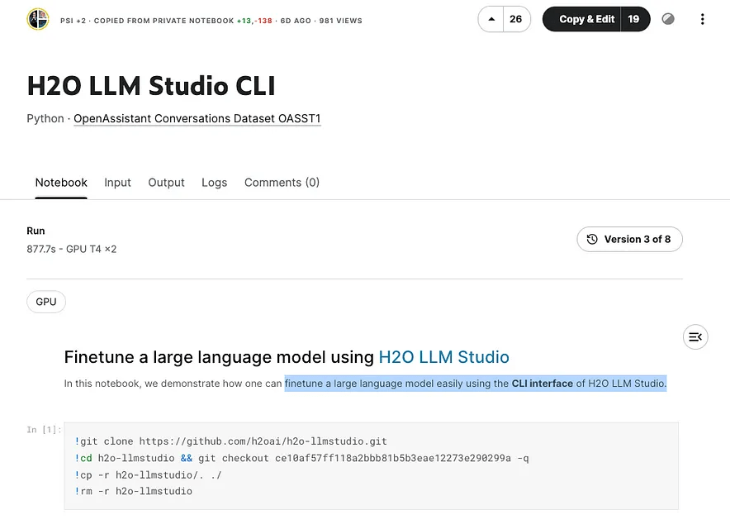Open the notebook author's avatar
This screenshot has height=529, width=730.
point(35,18)
